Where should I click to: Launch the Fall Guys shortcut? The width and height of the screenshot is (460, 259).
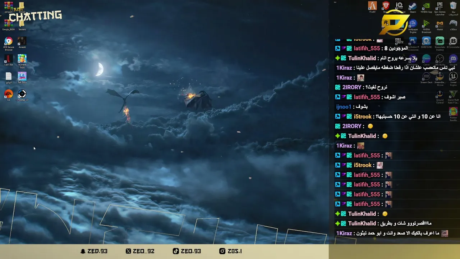[x=22, y=78]
